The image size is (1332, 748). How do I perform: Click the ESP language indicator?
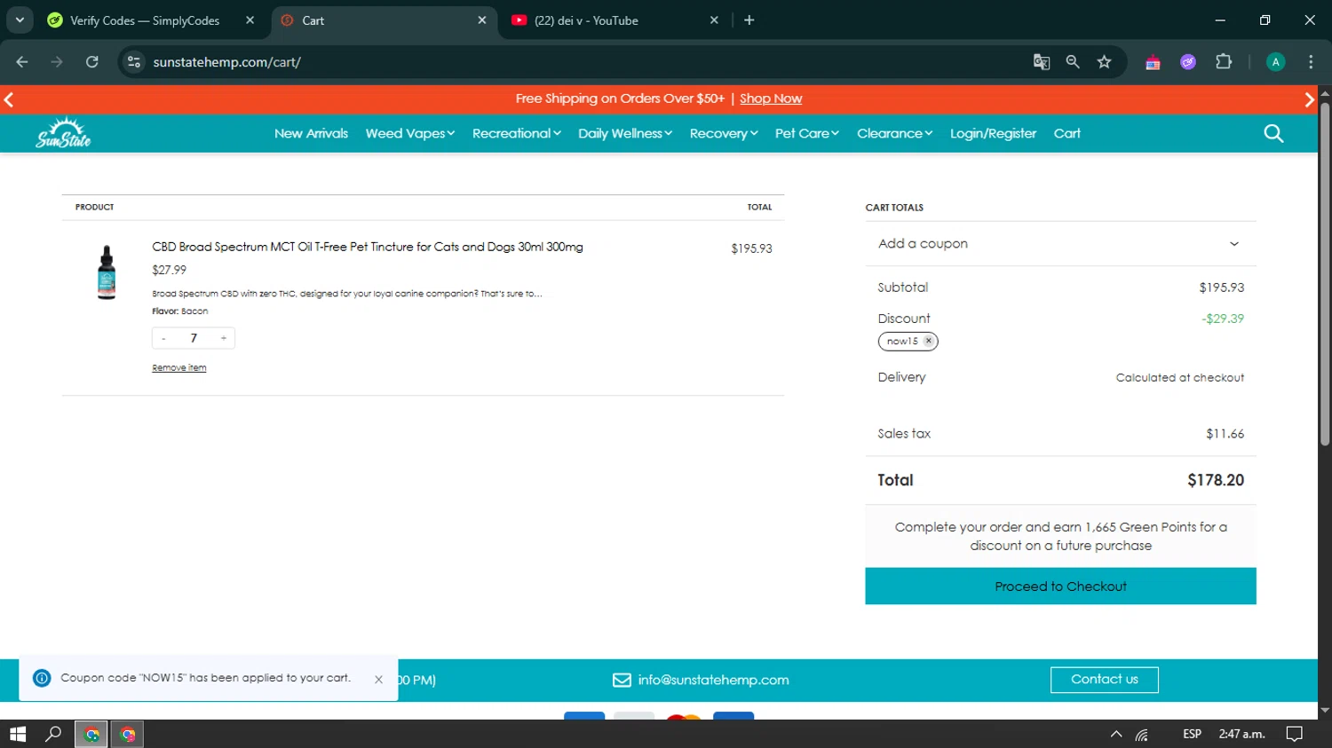click(1192, 734)
